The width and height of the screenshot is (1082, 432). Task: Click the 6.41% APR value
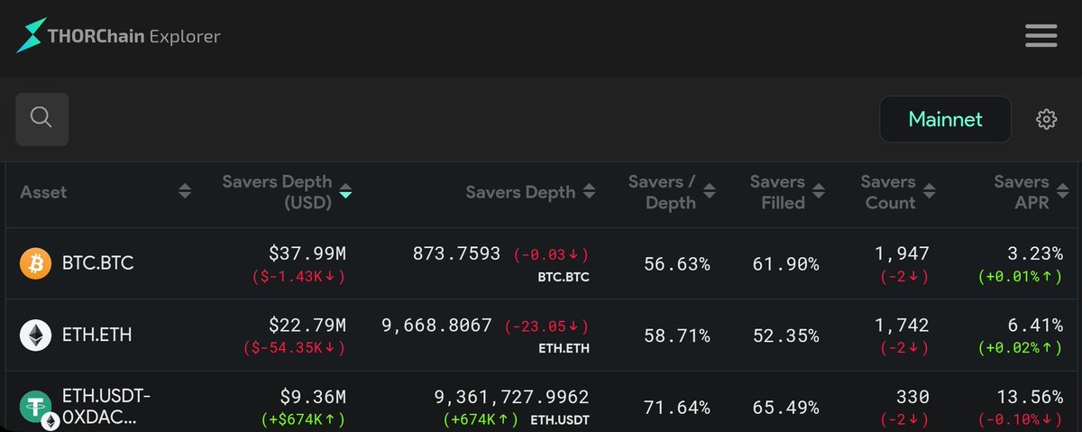tap(1034, 325)
